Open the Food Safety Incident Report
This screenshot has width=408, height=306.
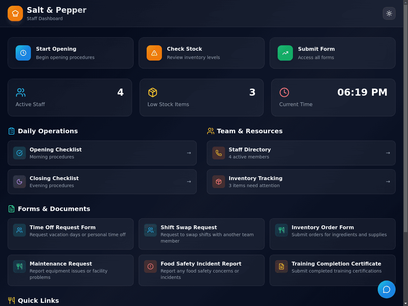tap(201, 270)
